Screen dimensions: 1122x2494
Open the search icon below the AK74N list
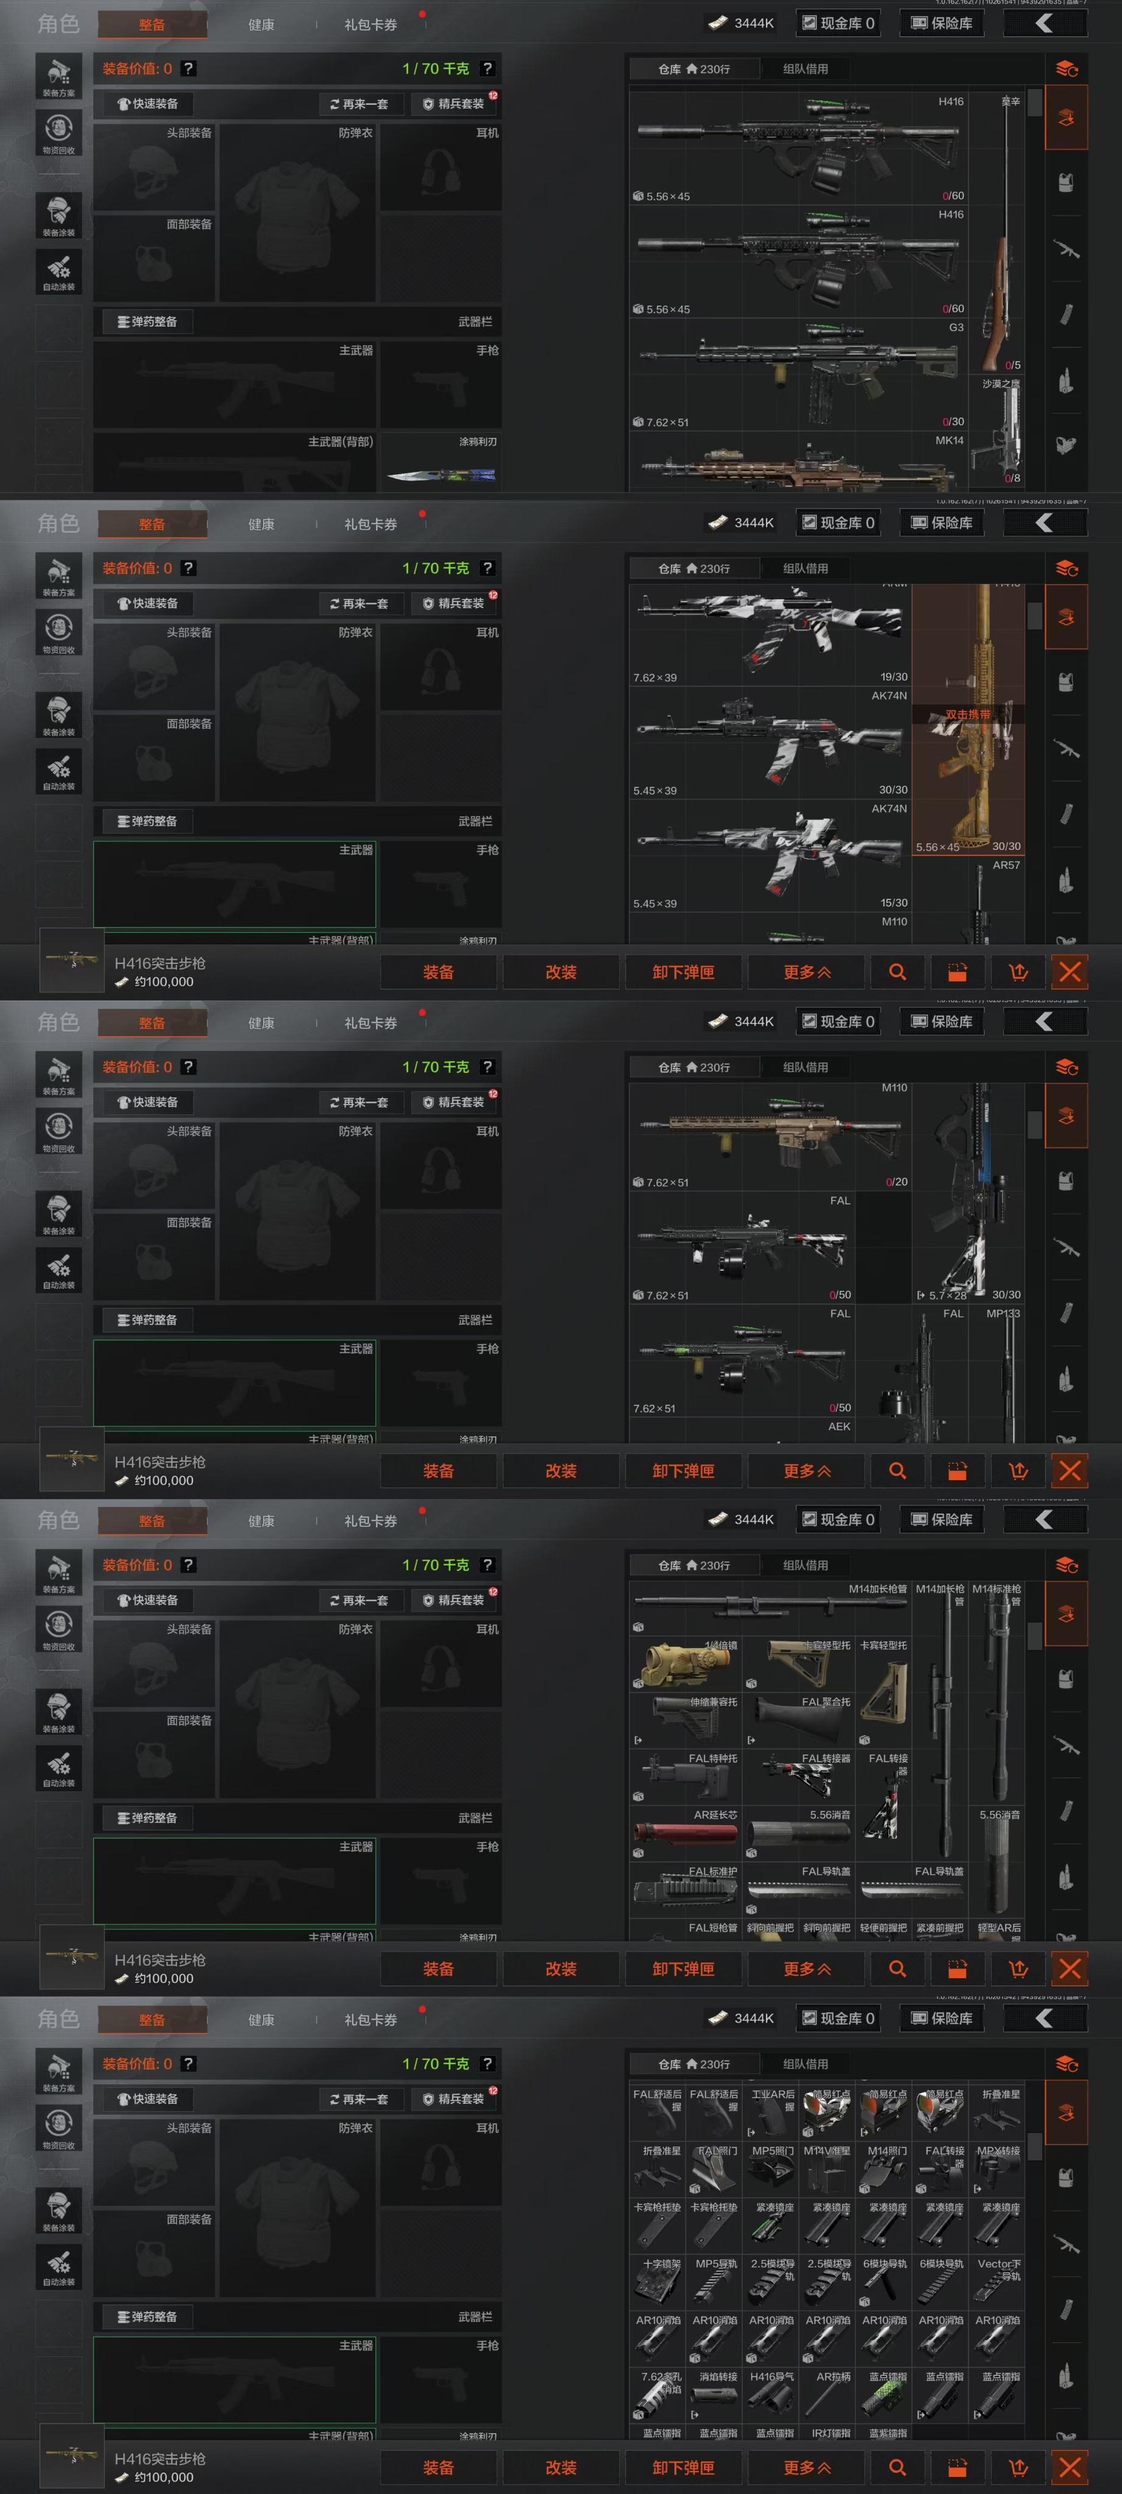[897, 972]
